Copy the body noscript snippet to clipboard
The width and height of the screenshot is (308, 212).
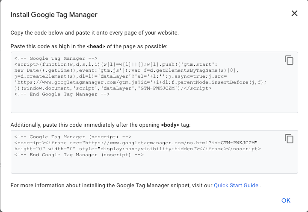click(x=289, y=139)
